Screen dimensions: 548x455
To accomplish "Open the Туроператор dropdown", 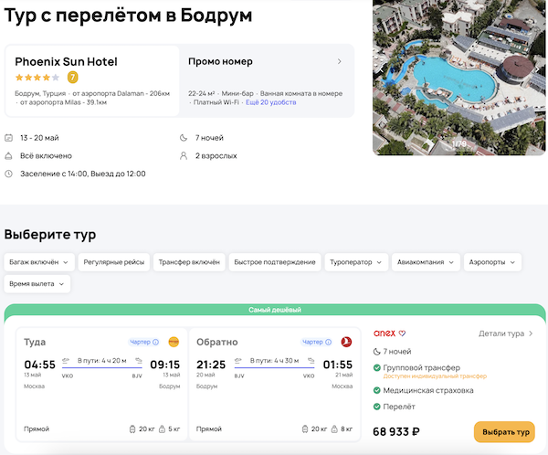I will coord(356,262).
